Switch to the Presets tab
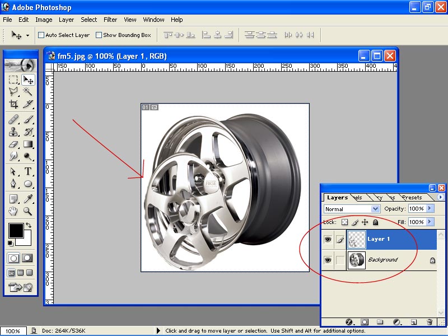 [x=412, y=197]
